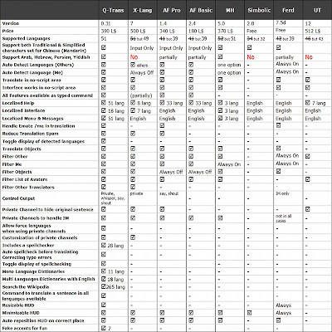Click Simbolic's 'Free' price cell
The image size is (332, 332).
(251, 31)
